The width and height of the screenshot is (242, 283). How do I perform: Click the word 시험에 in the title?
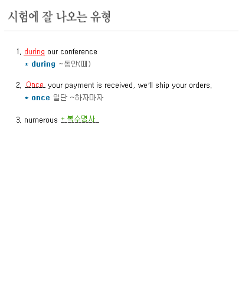click(x=23, y=17)
